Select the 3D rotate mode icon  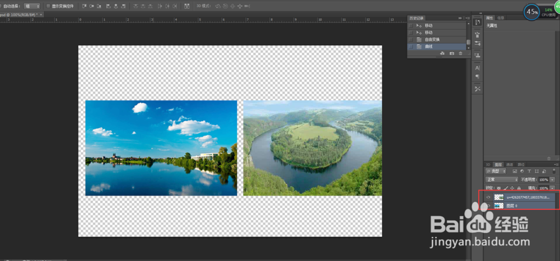tap(217, 6)
